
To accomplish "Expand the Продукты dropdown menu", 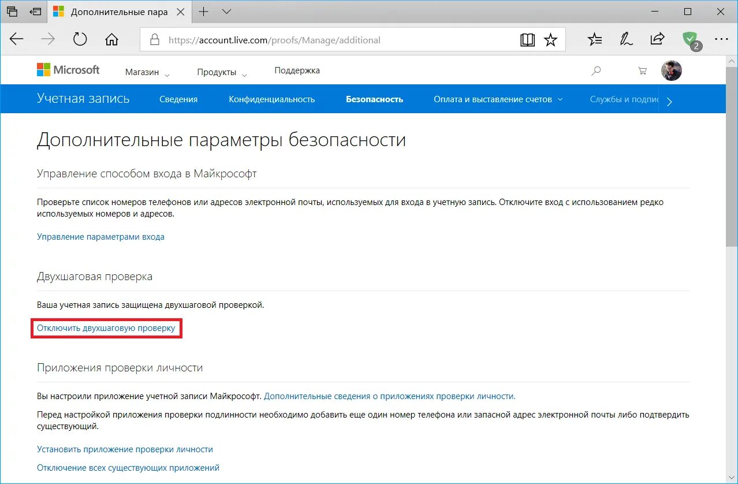I will point(222,72).
